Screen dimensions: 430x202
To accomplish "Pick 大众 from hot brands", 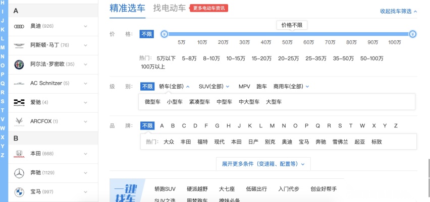I will pyautogui.click(x=169, y=142).
